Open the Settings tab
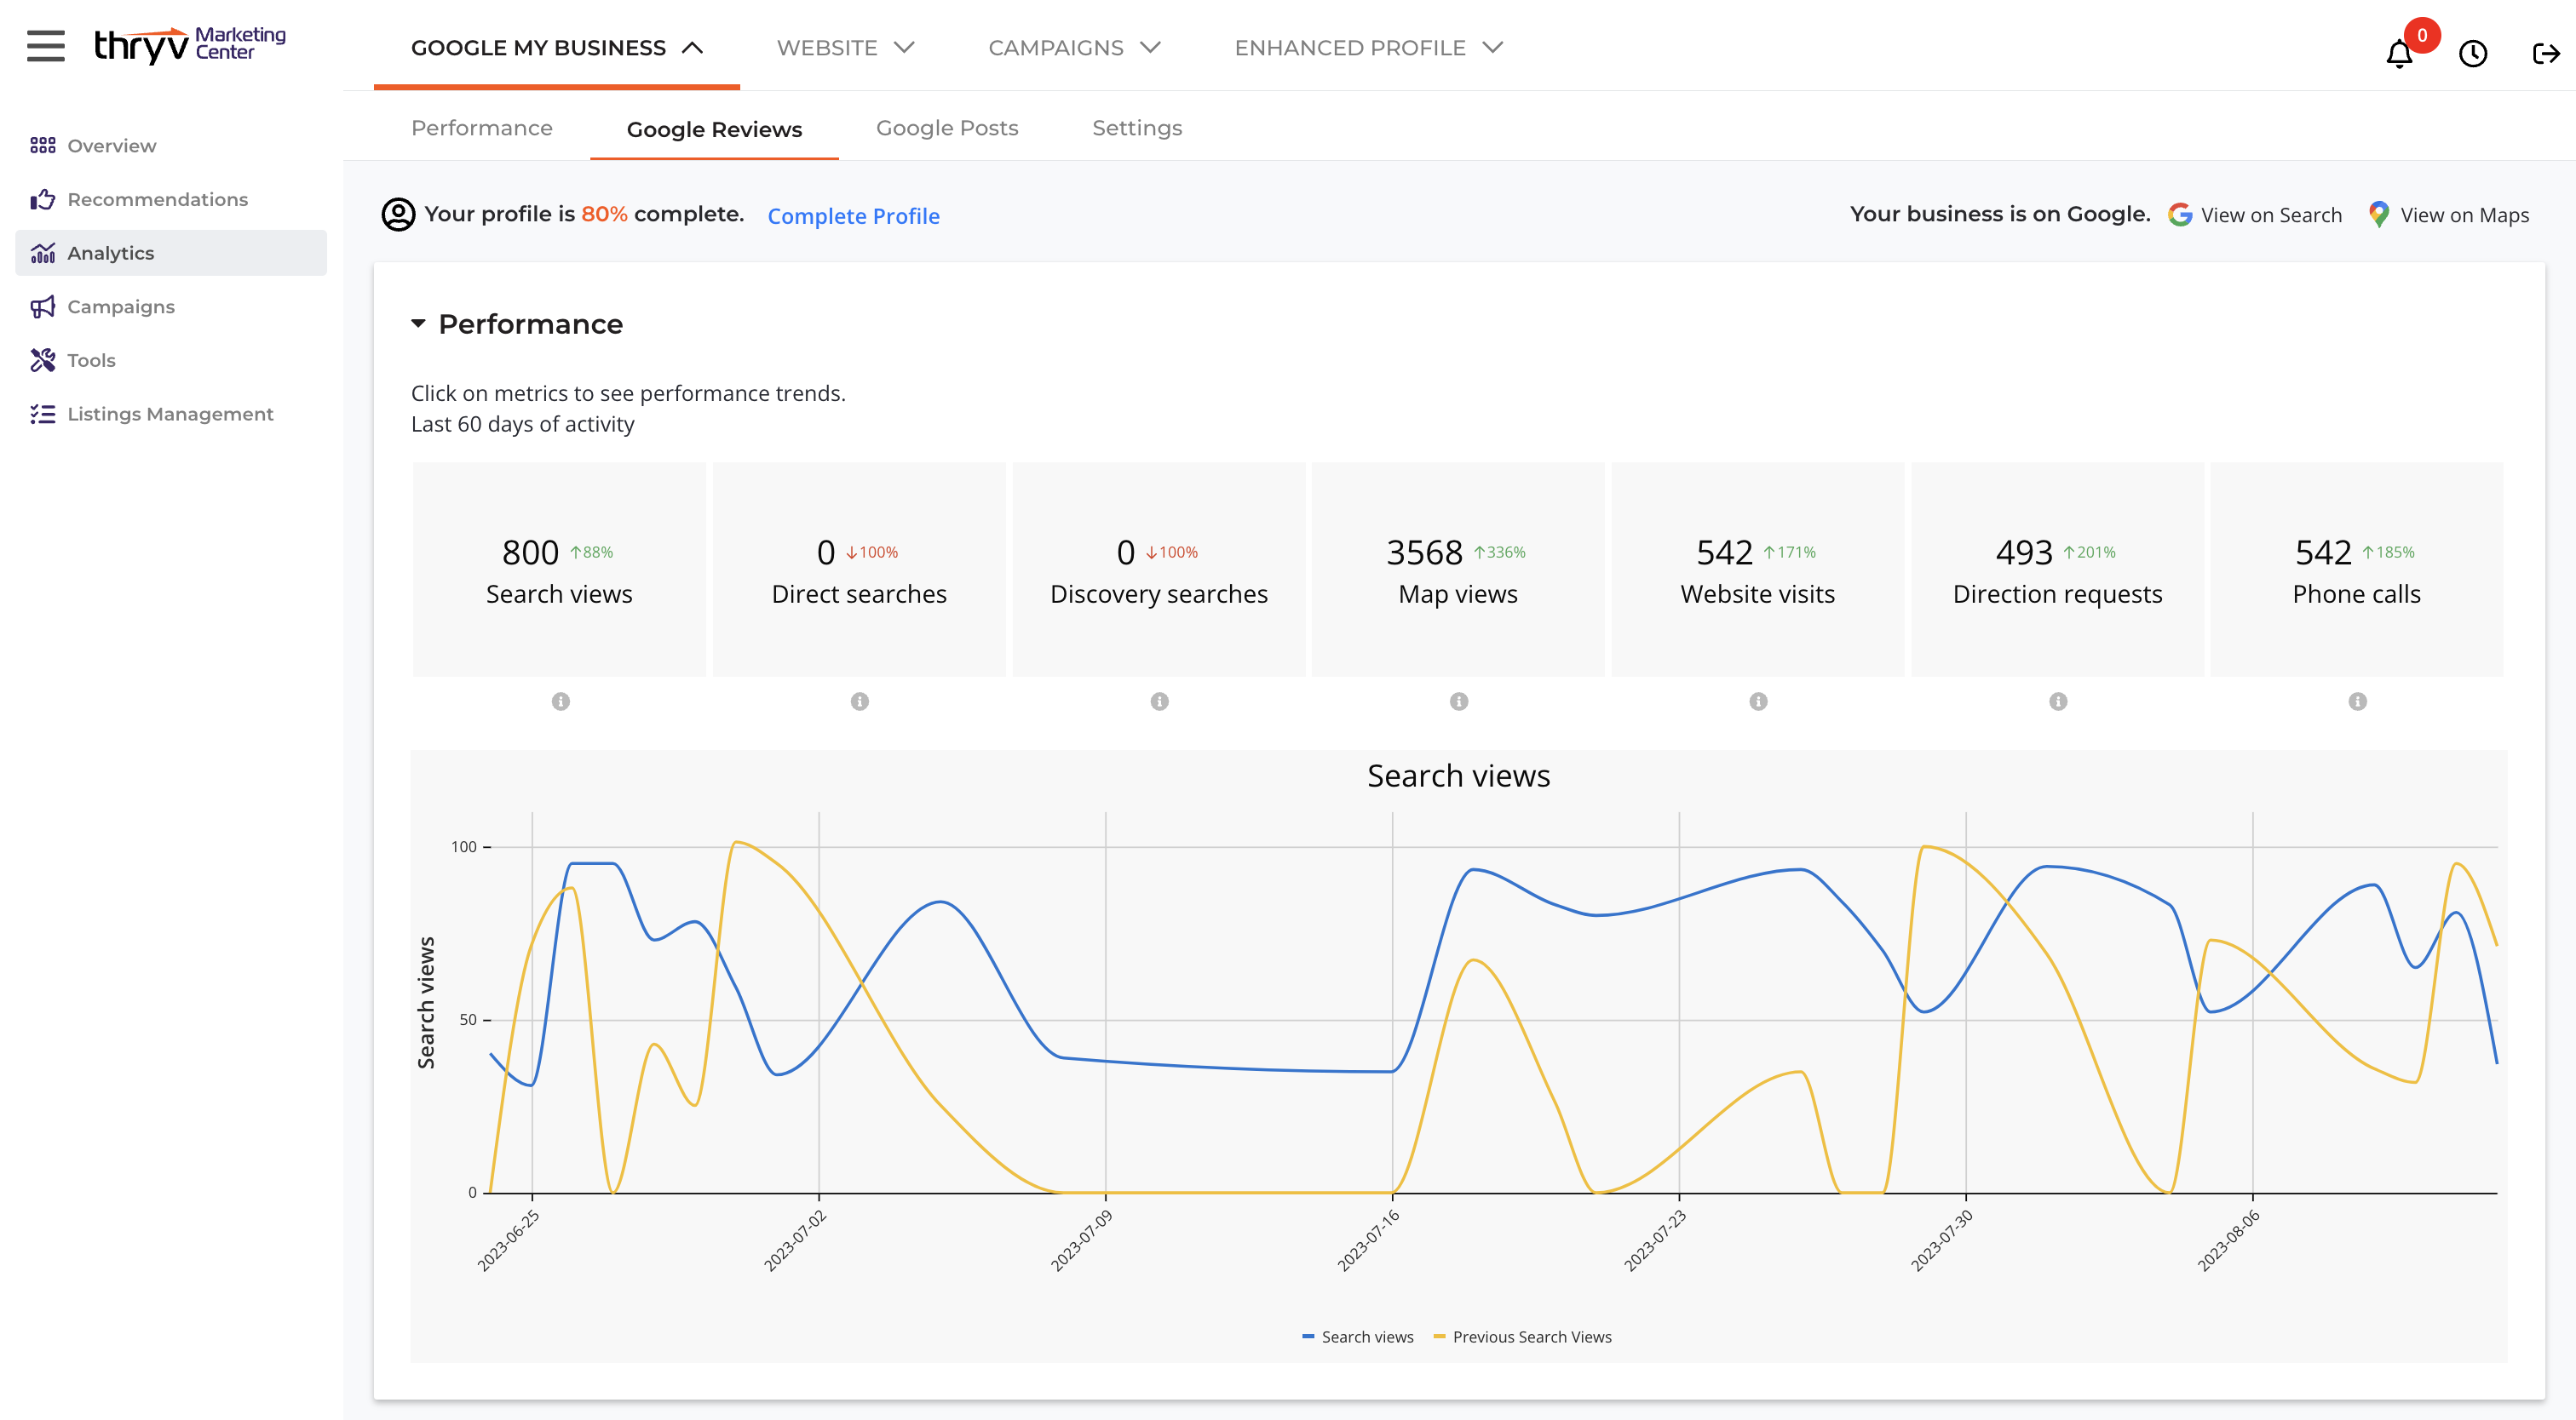Viewport: 2576px width, 1420px height. pos(1137,128)
